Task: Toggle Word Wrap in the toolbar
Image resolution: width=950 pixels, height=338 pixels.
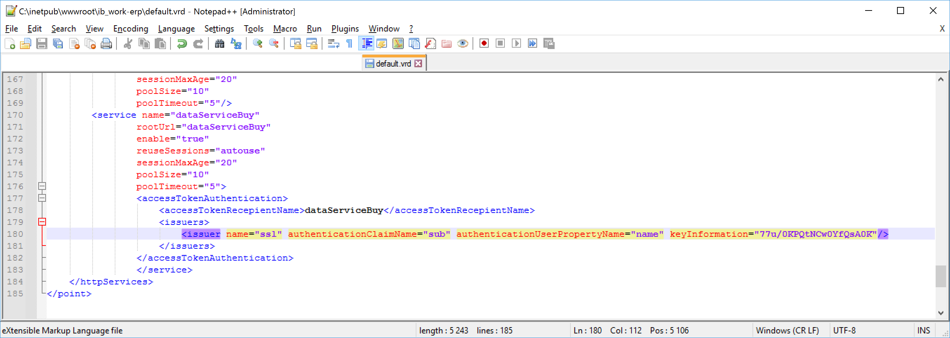Action: tap(333, 44)
